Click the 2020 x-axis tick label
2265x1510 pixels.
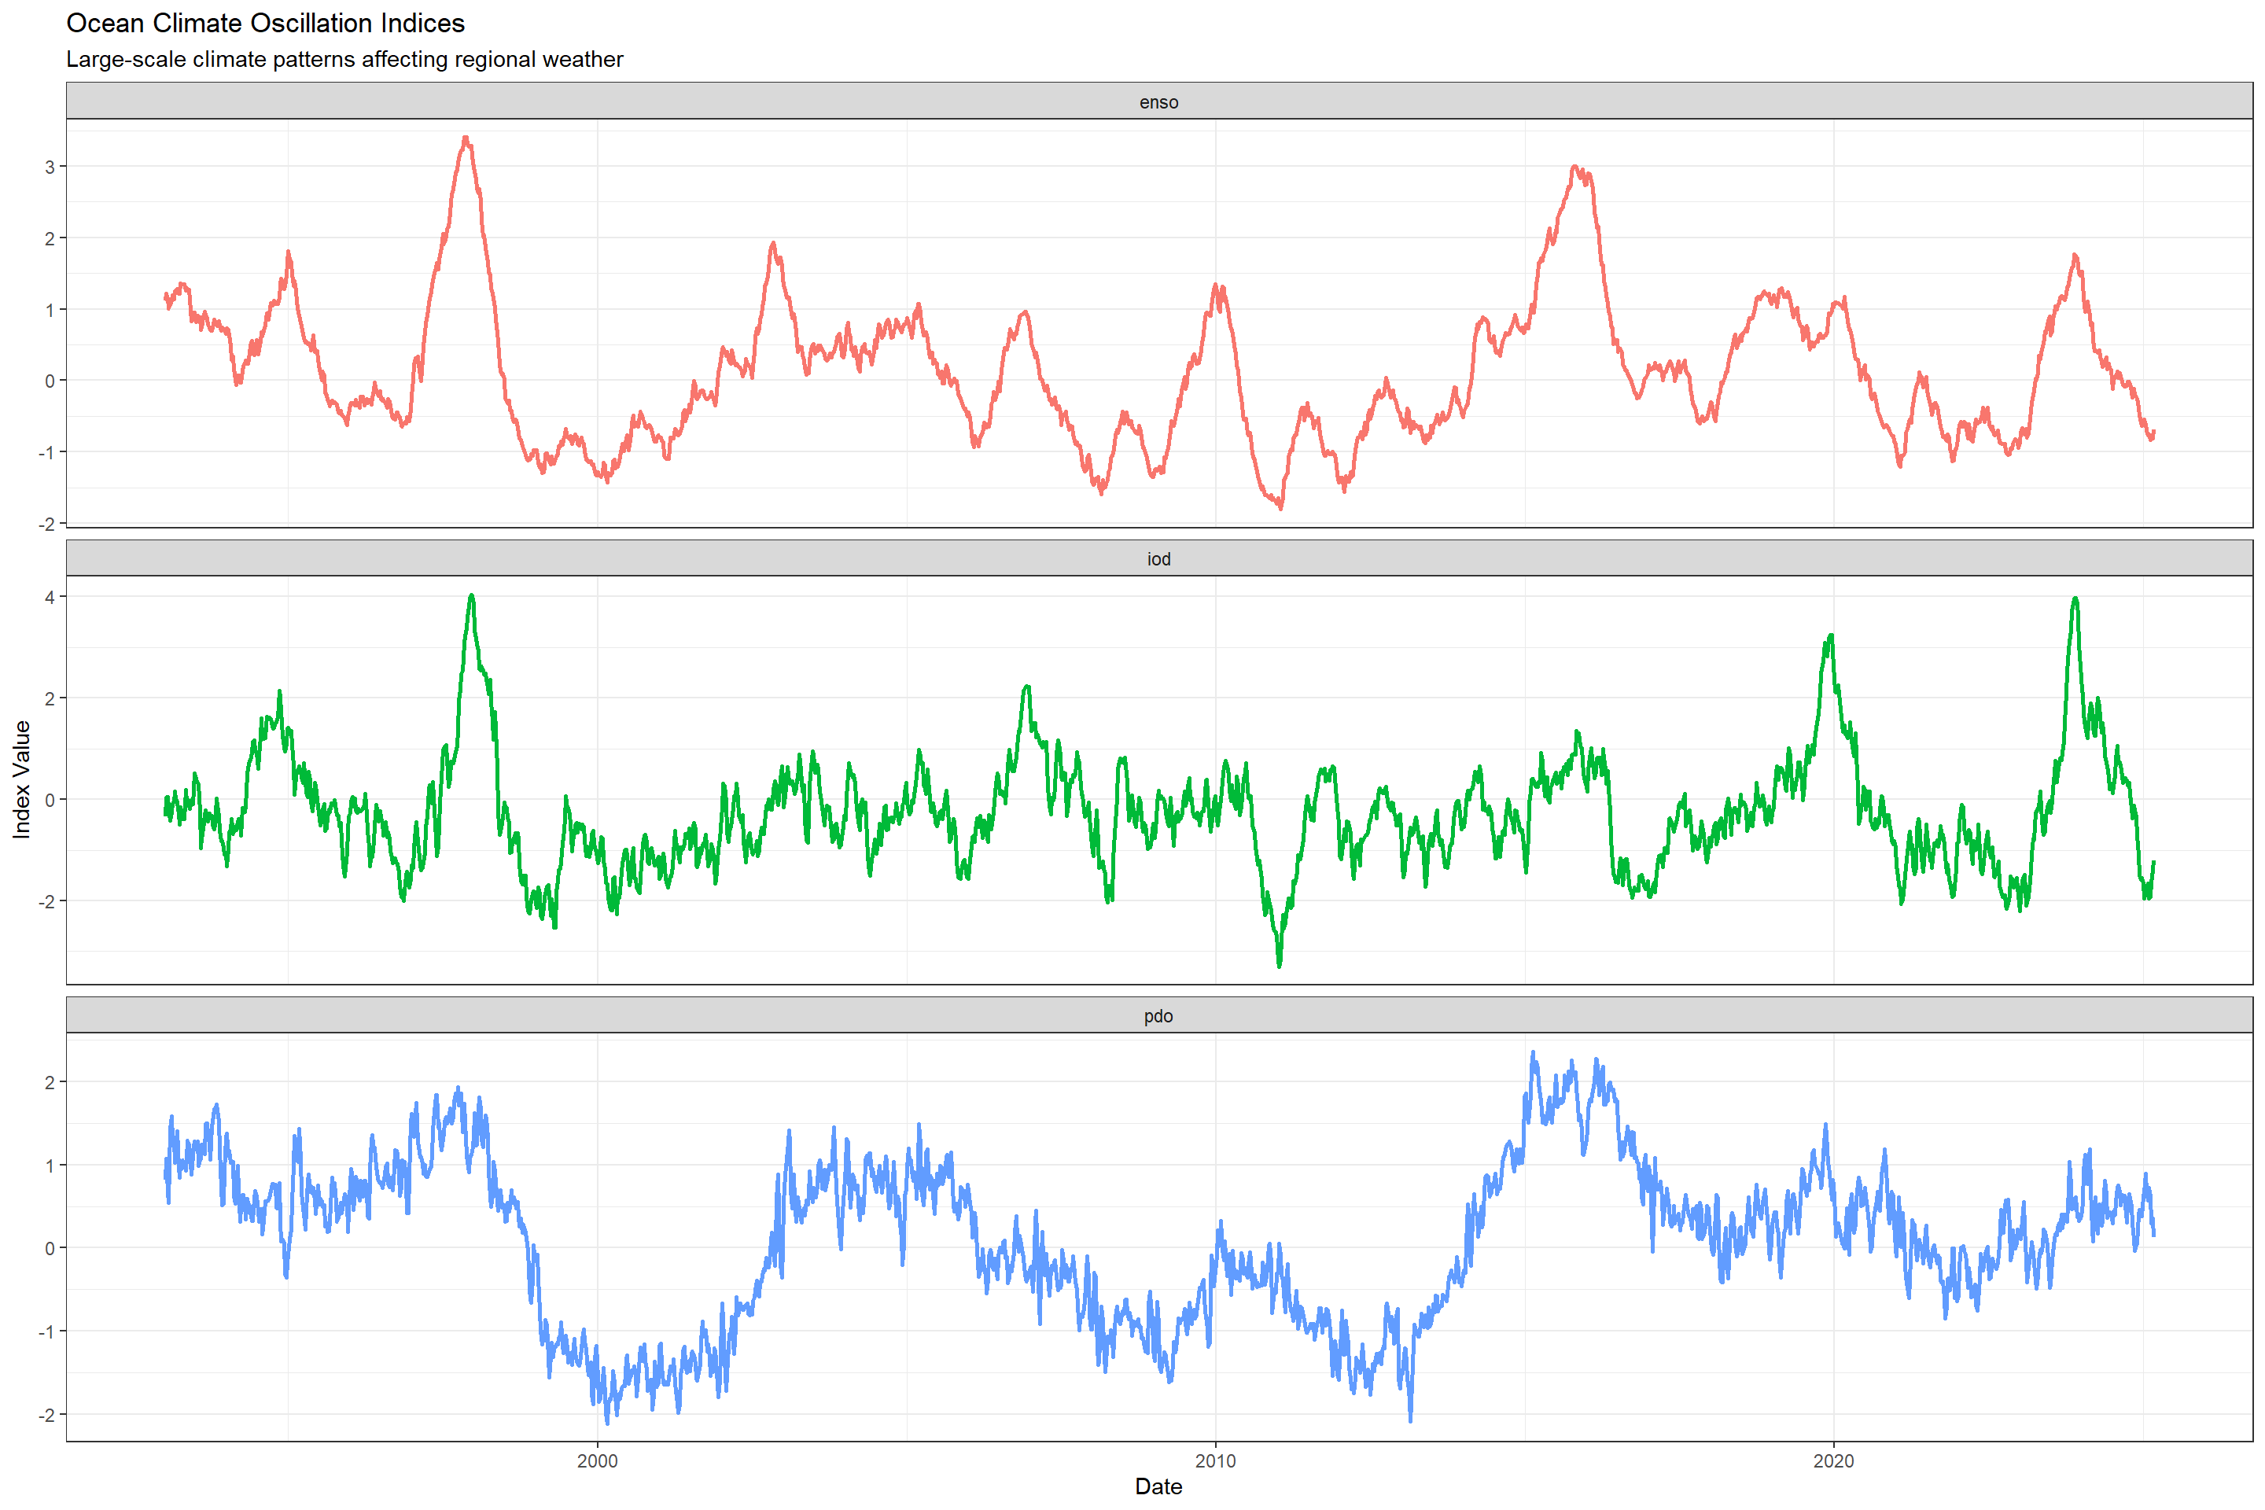[x=1833, y=1461]
